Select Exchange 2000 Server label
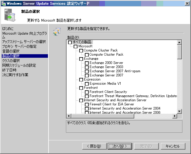This screenshot has height=154, width=191. pos(106,63)
